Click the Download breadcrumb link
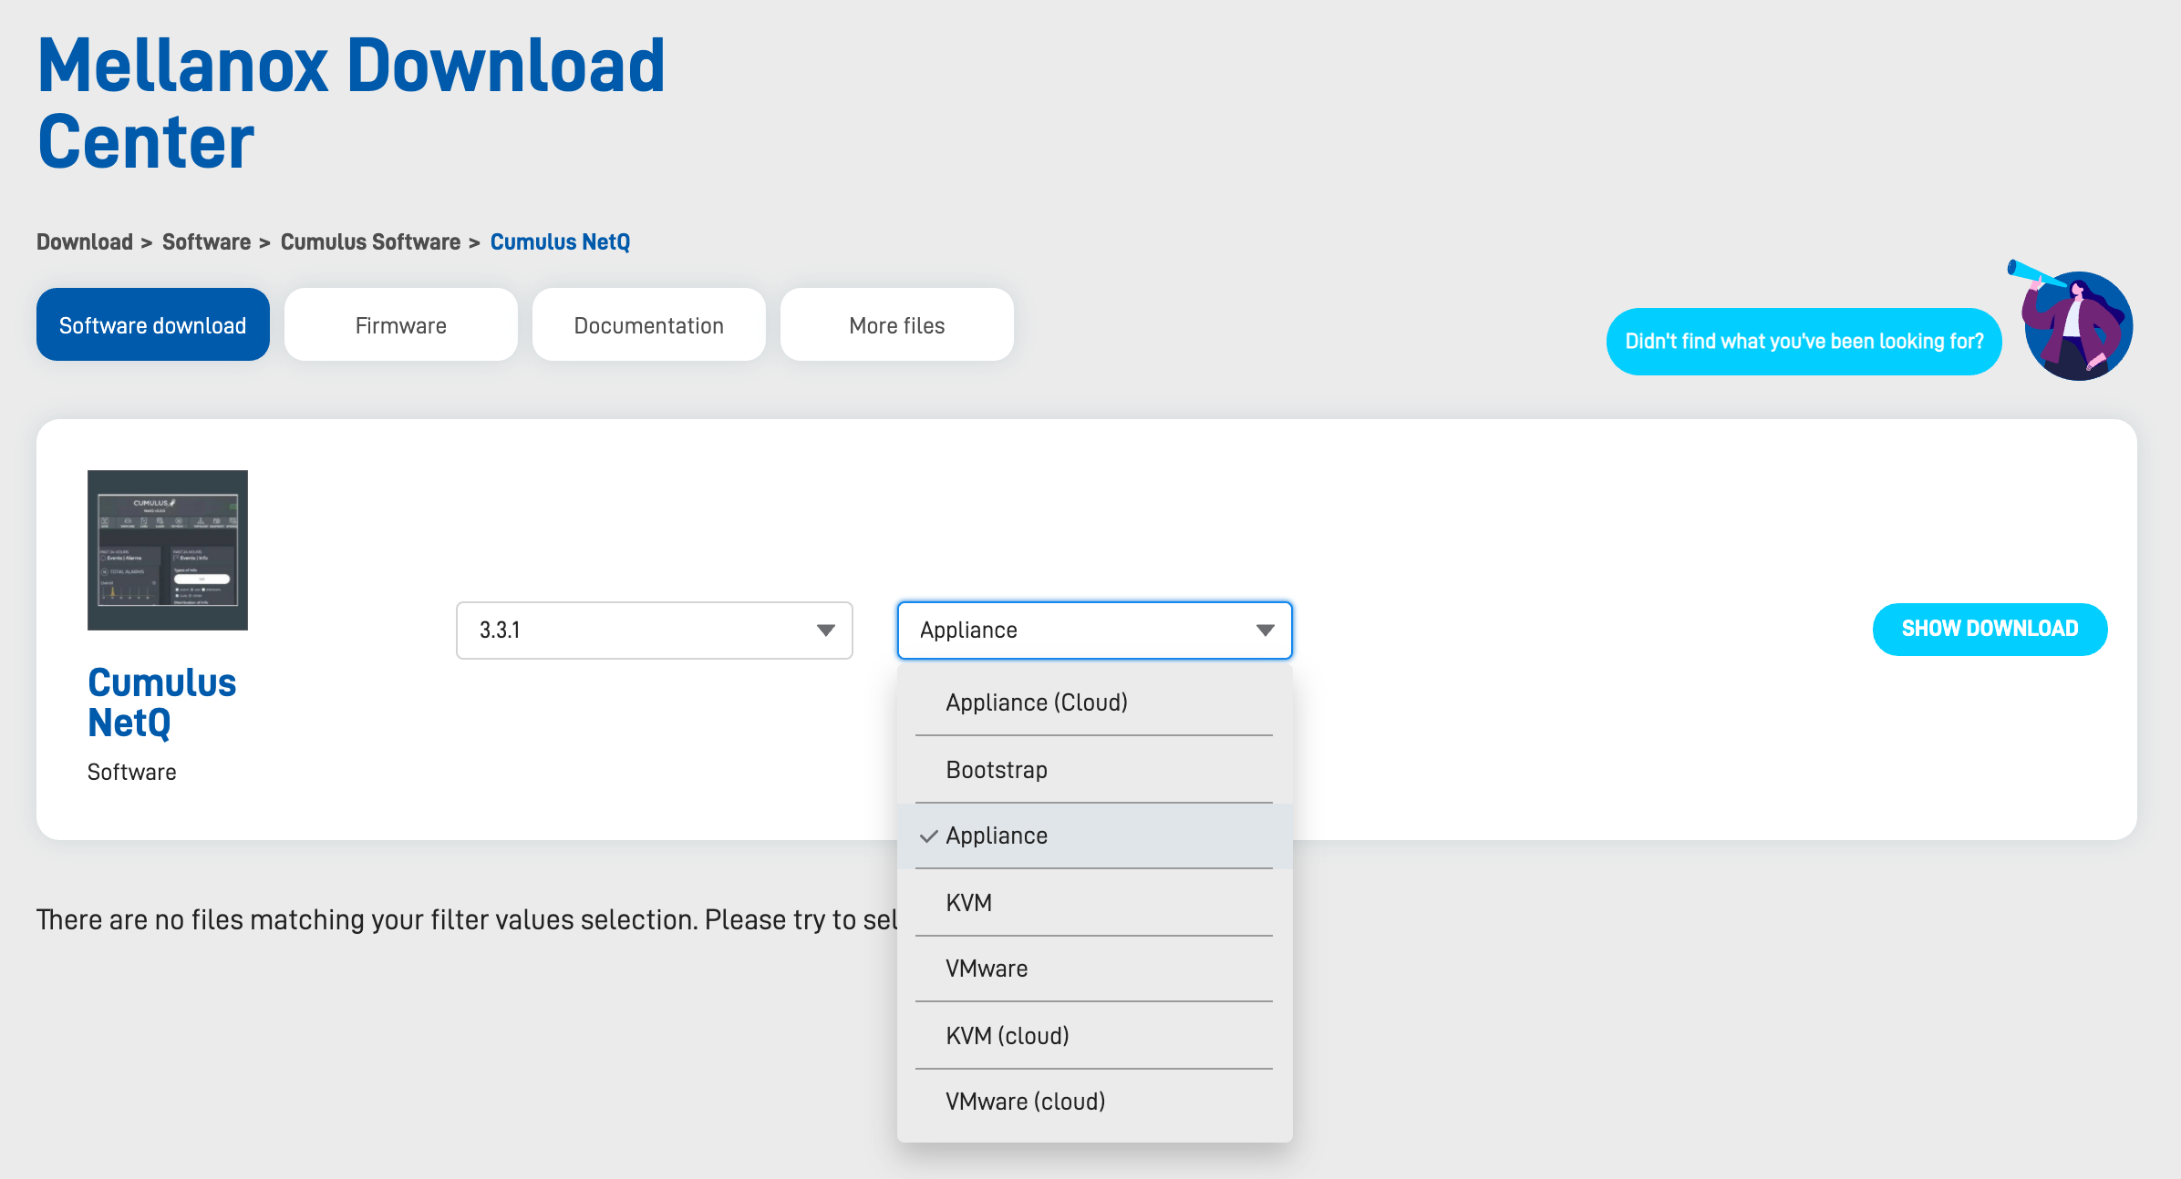Screen dimensions: 2181x1179 85,242
